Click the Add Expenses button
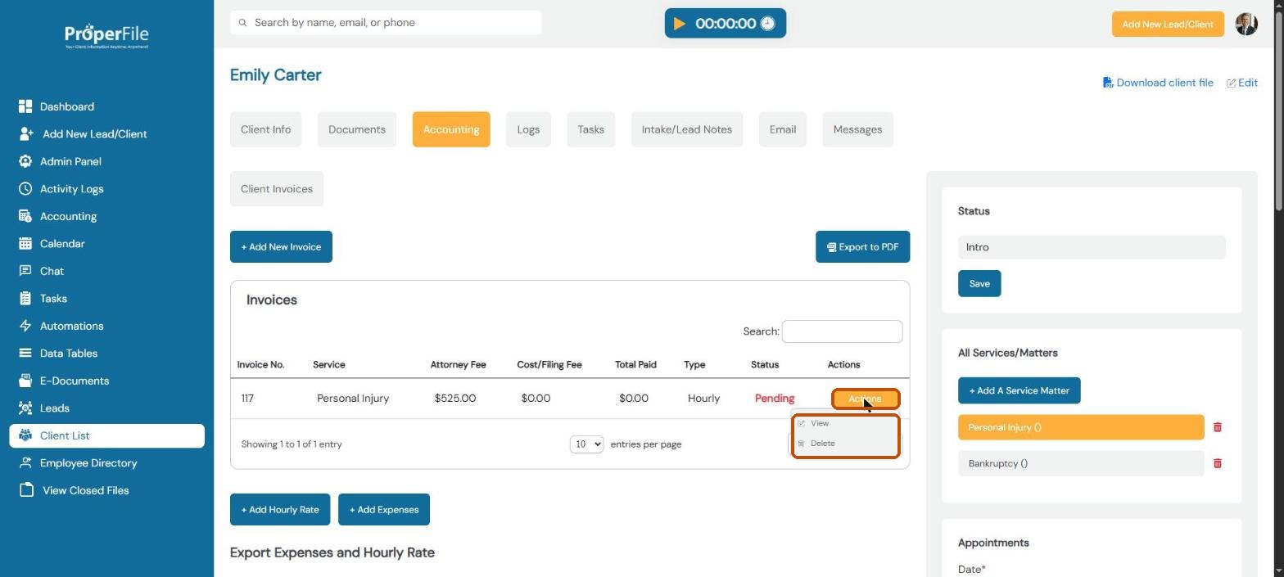The height and width of the screenshot is (577, 1284). click(384, 510)
